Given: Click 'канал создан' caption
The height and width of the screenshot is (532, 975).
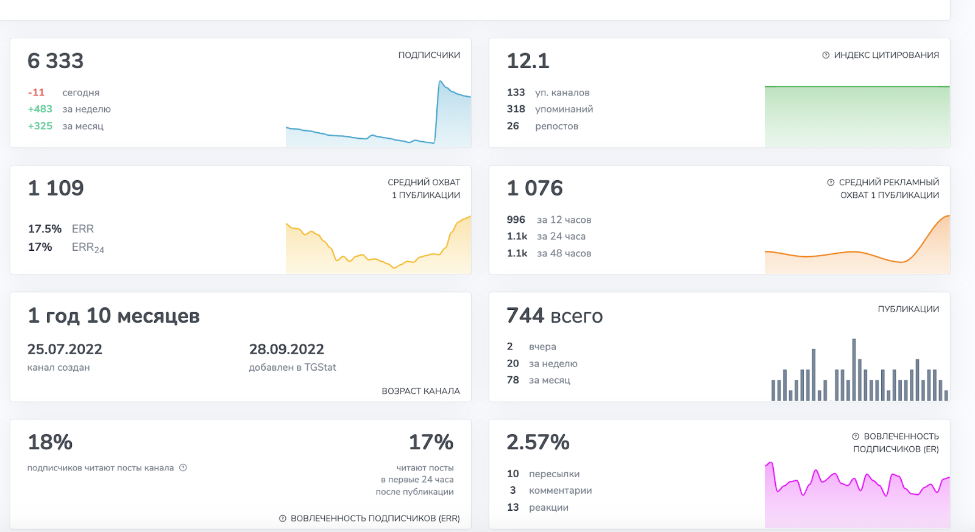Looking at the screenshot, I should point(58,368).
